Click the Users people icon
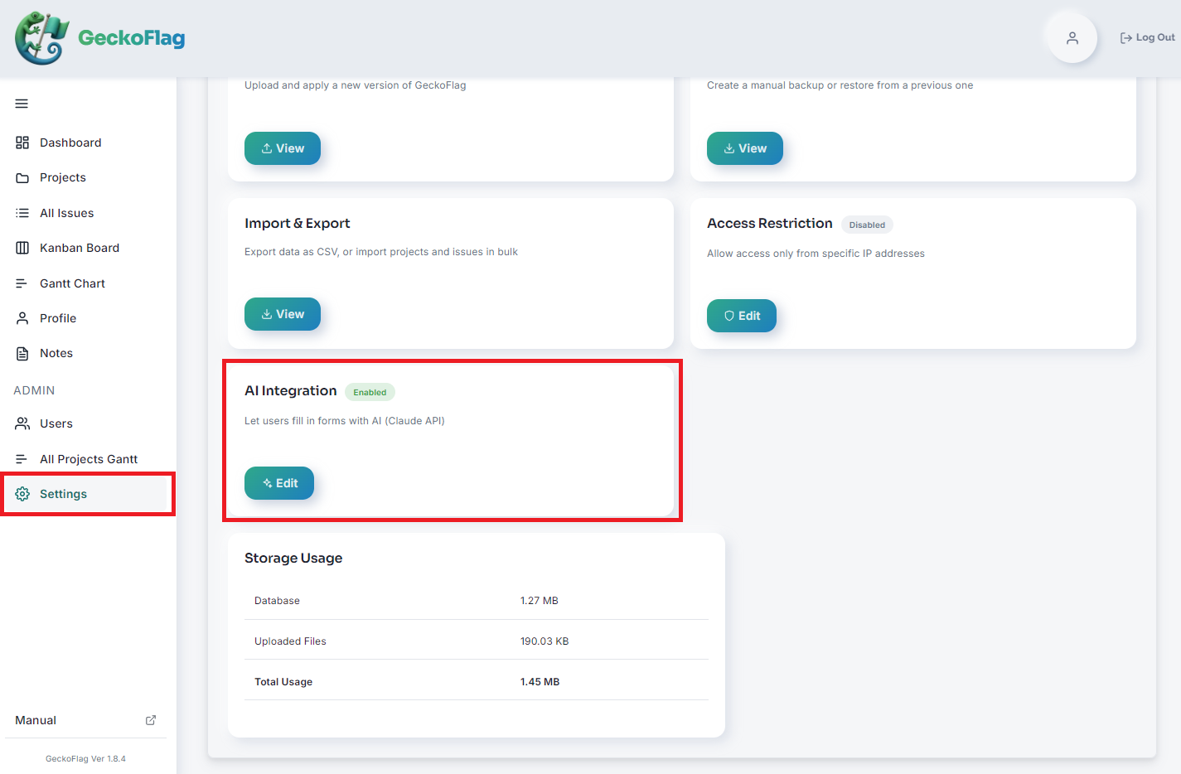Viewport: 1181px width, 774px height. (x=22, y=423)
